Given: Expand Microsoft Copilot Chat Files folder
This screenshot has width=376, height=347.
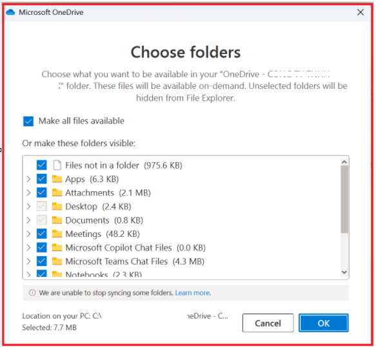Looking at the screenshot, I should coord(28,247).
